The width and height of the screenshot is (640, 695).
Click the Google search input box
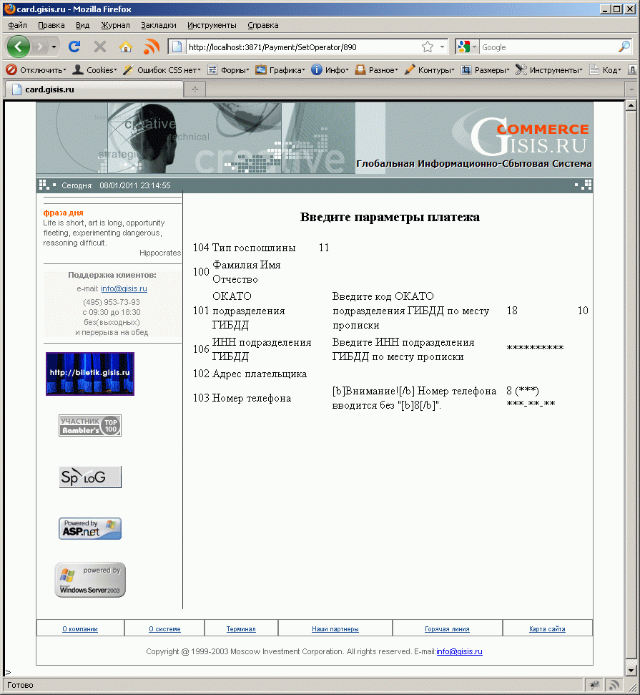[x=548, y=47]
